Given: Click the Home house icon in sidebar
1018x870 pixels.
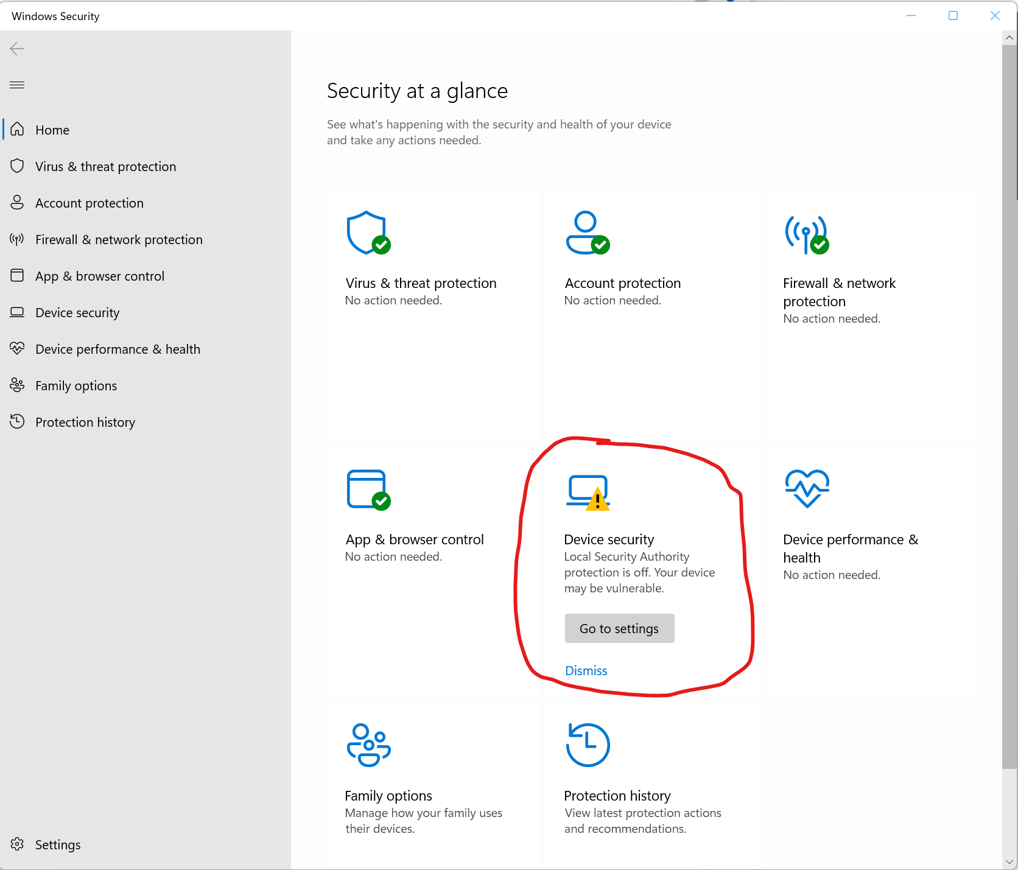Looking at the screenshot, I should 17,129.
